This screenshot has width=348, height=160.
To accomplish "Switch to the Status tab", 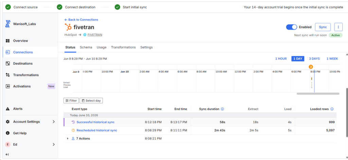I will coord(70,47).
